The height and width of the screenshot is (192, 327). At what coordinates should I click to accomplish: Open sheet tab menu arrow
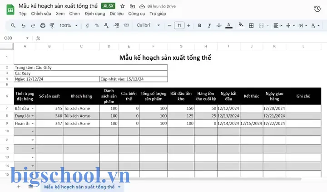[x=119, y=187]
